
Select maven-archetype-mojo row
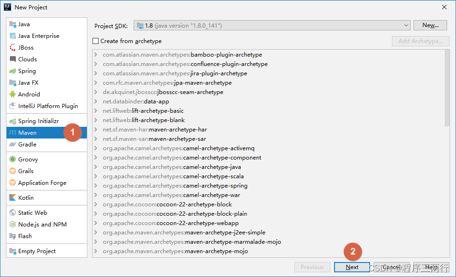pos(269,251)
